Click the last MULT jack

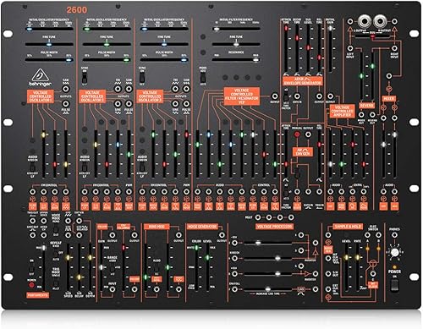pos(291,217)
